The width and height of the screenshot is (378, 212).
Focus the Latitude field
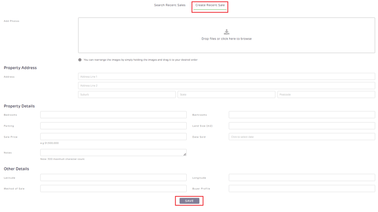coord(113,177)
